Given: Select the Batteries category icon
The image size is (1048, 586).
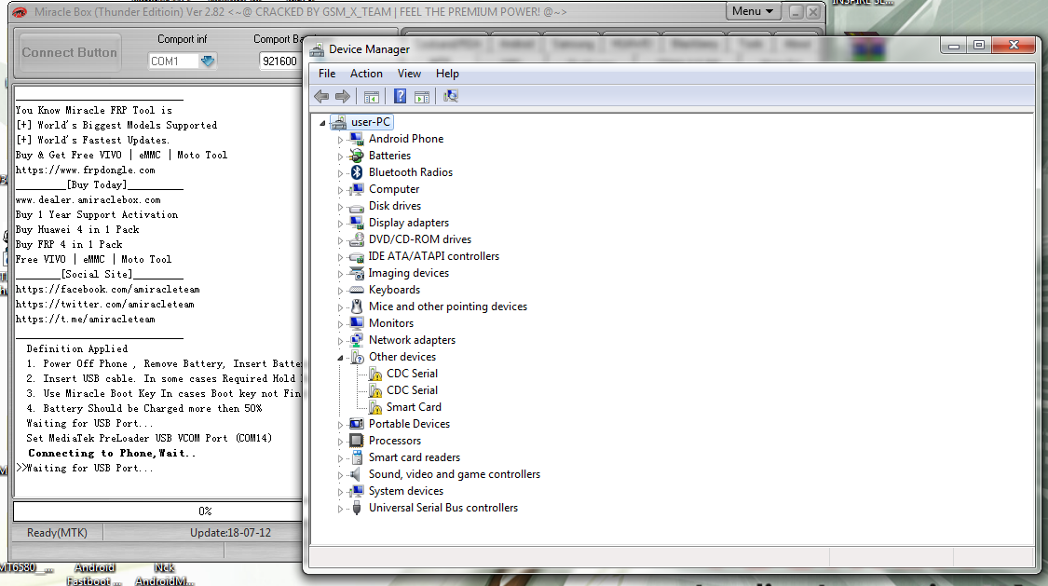Looking at the screenshot, I should tap(357, 155).
